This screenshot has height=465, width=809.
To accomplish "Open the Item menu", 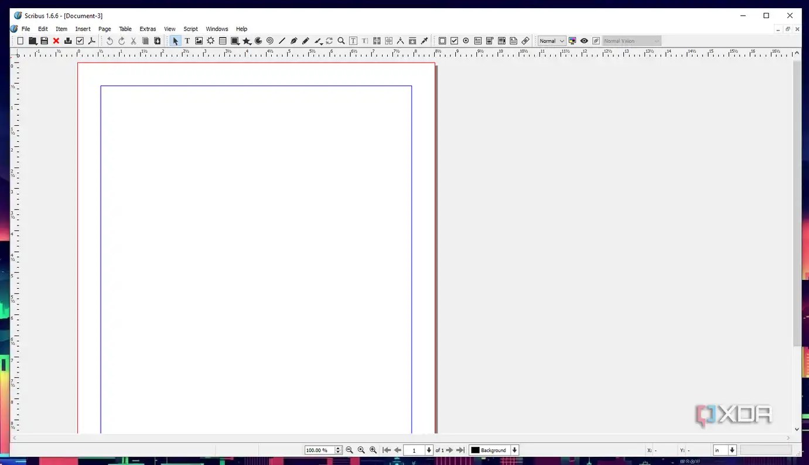I will pos(62,29).
